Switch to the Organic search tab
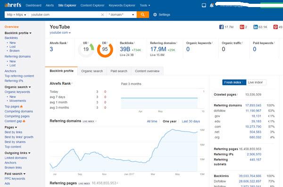283x187 pixels. (92, 71)
